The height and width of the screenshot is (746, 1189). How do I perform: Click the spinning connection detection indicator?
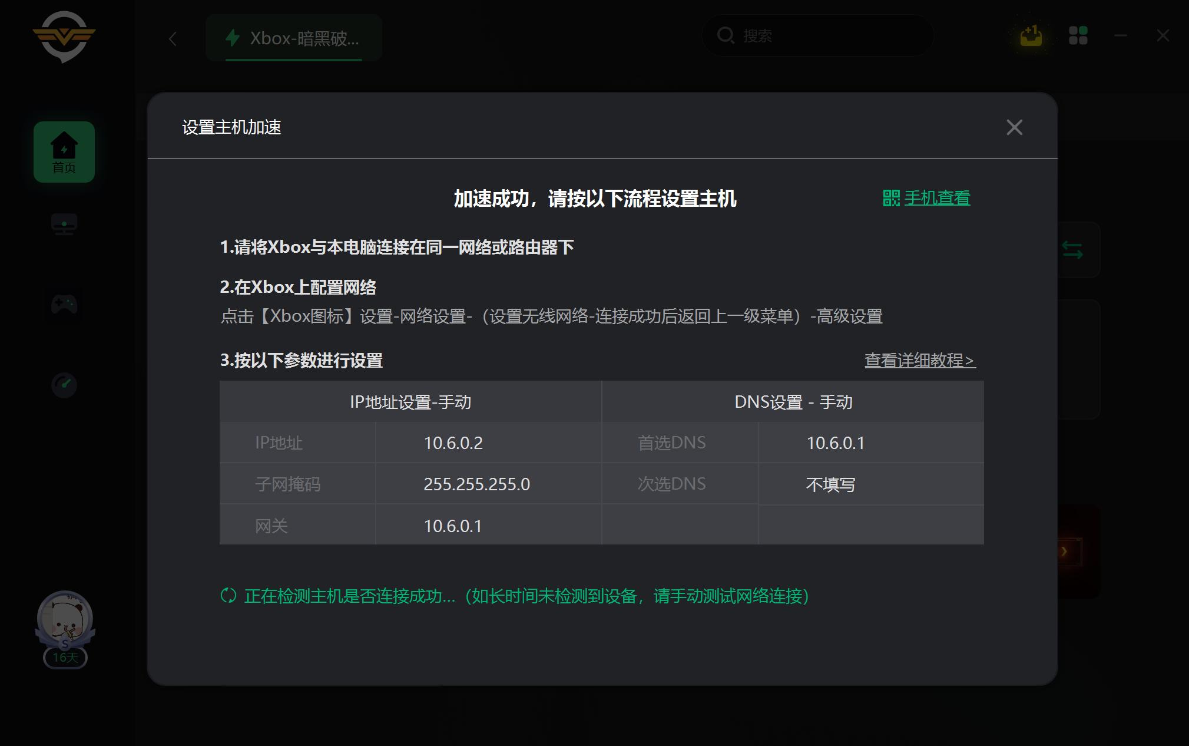click(228, 596)
